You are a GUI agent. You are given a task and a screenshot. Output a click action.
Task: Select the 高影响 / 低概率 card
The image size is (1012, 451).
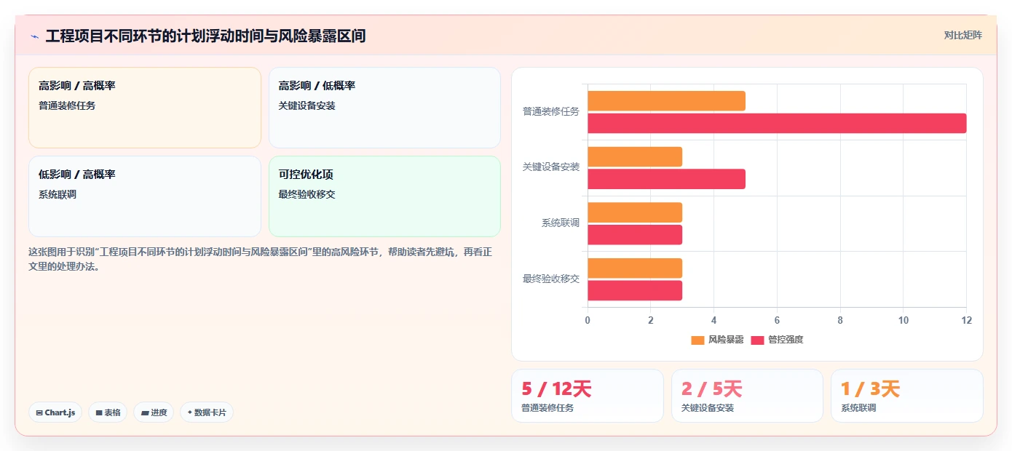pos(384,108)
